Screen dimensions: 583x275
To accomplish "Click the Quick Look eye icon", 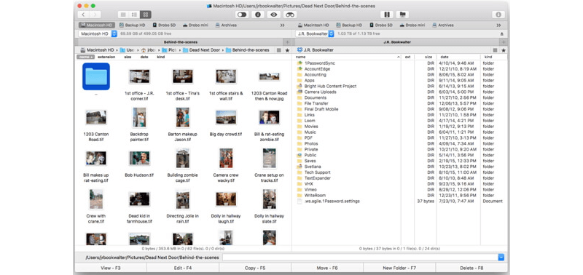I will [x=274, y=15].
